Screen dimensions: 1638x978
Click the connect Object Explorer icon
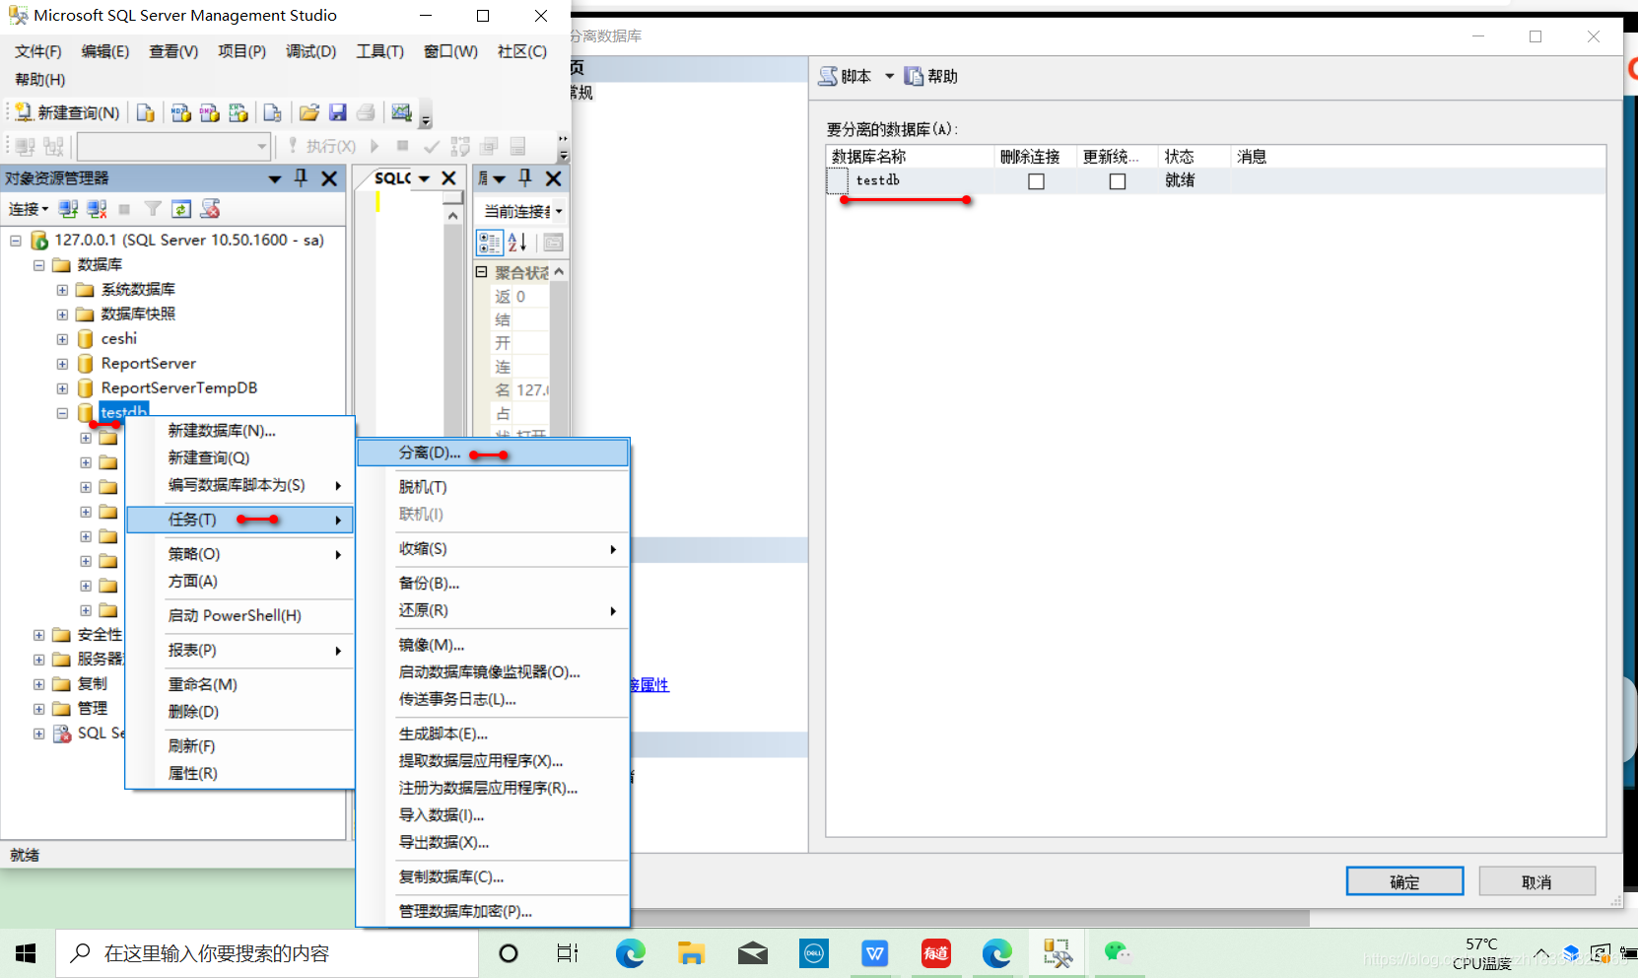68,209
